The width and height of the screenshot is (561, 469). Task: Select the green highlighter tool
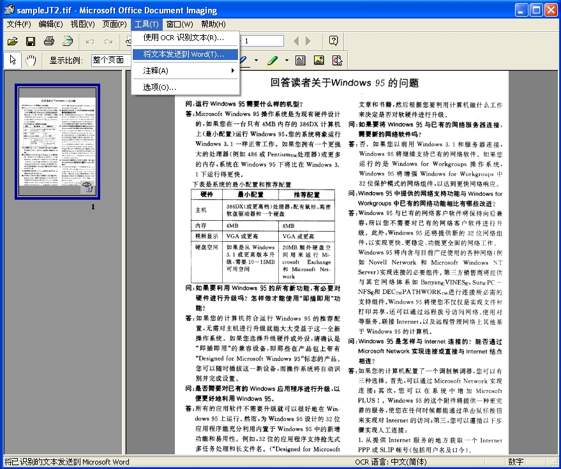point(272,61)
